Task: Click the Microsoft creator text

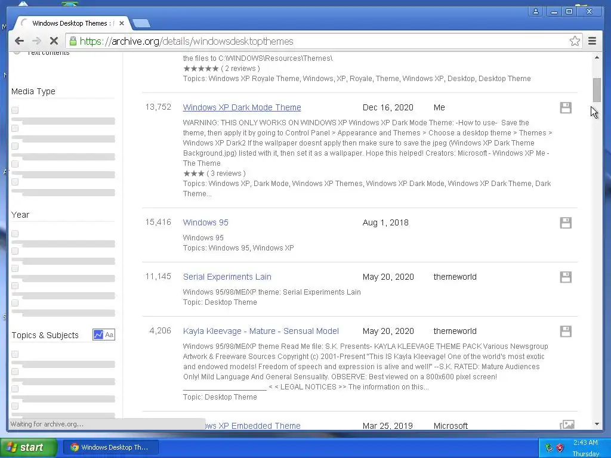Action: coord(450,426)
